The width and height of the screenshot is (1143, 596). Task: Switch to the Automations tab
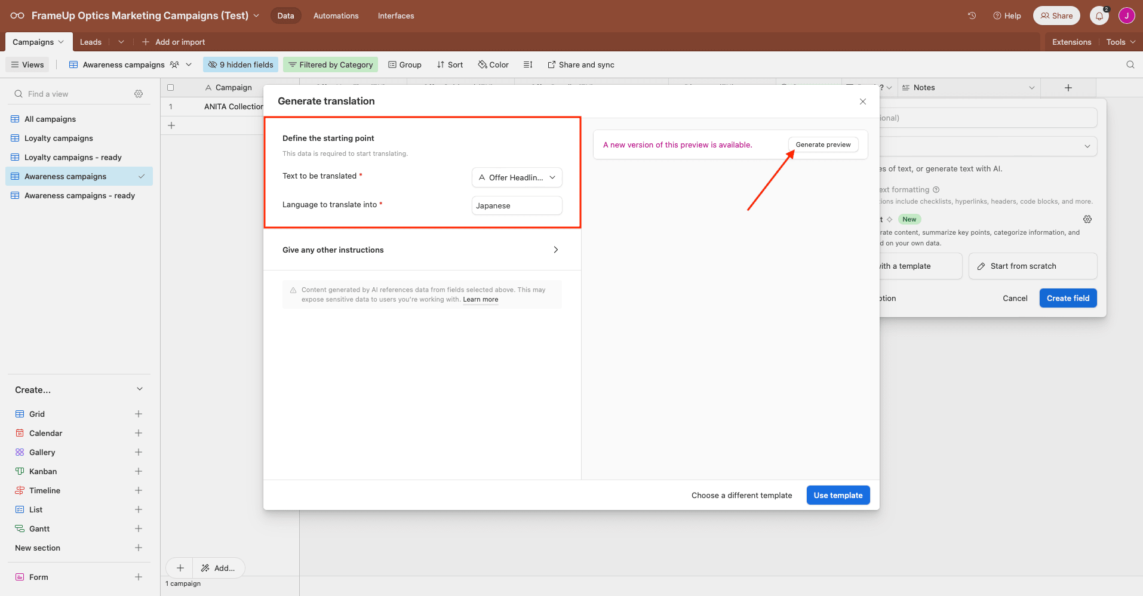tap(336, 16)
